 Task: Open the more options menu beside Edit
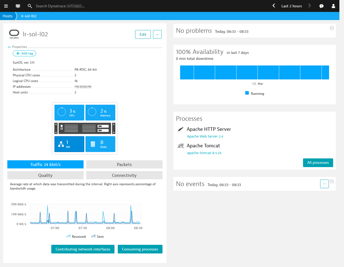tap(157, 34)
